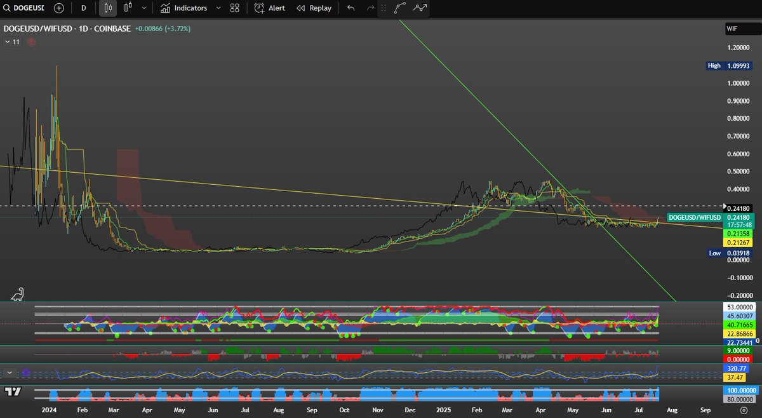Click the Low 0.03918 price label

coord(728,253)
